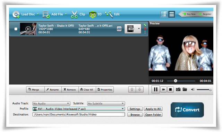Open the Clip scissors tool
The height and width of the screenshot is (132, 222).
(x=74, y=15)
